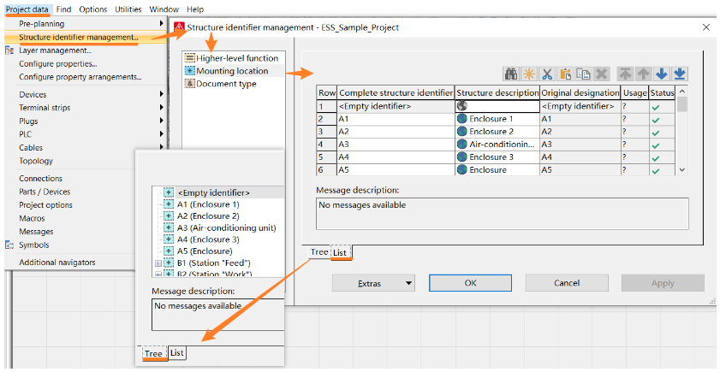Click the Document type ampersand icon
This screenshot has height=372, width=720.
189,84
